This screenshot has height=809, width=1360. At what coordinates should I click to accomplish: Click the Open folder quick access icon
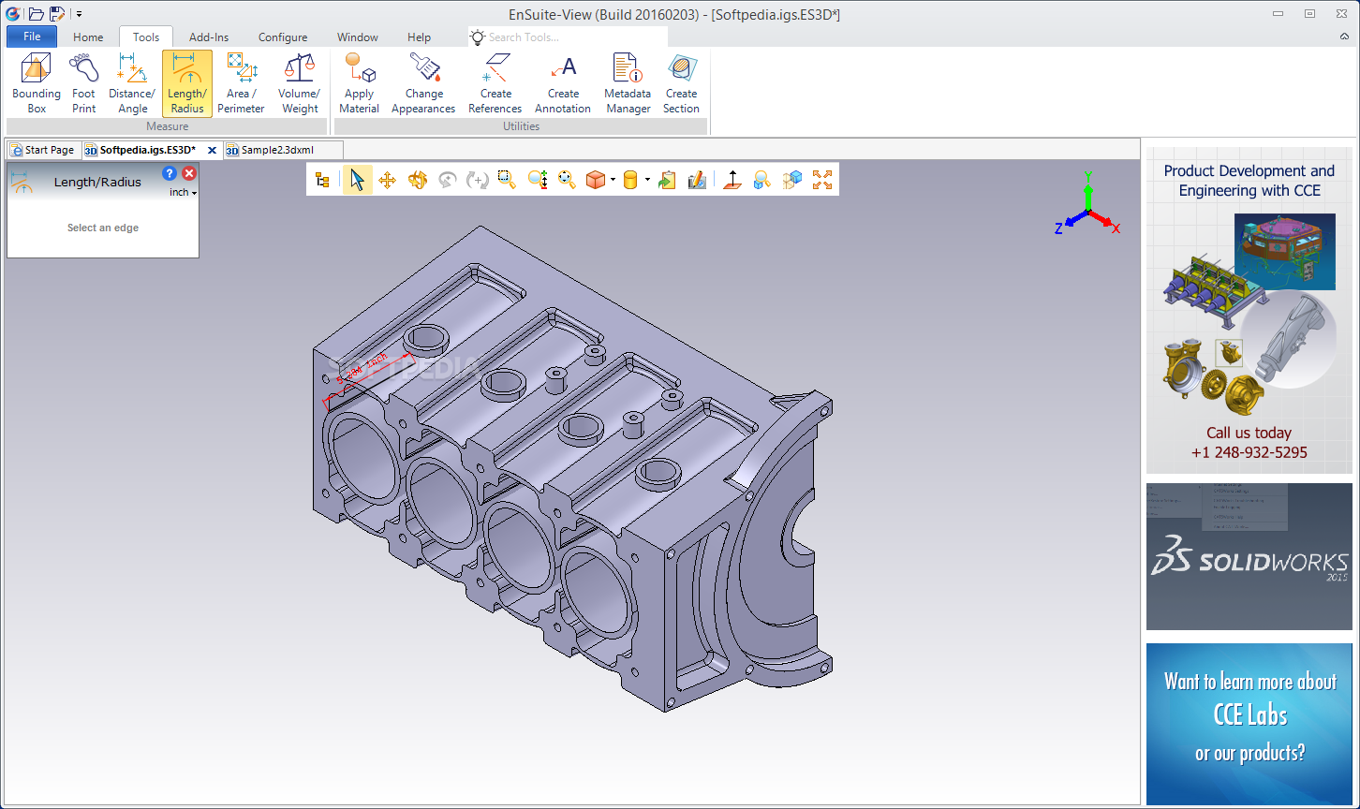tap(37, 13)
